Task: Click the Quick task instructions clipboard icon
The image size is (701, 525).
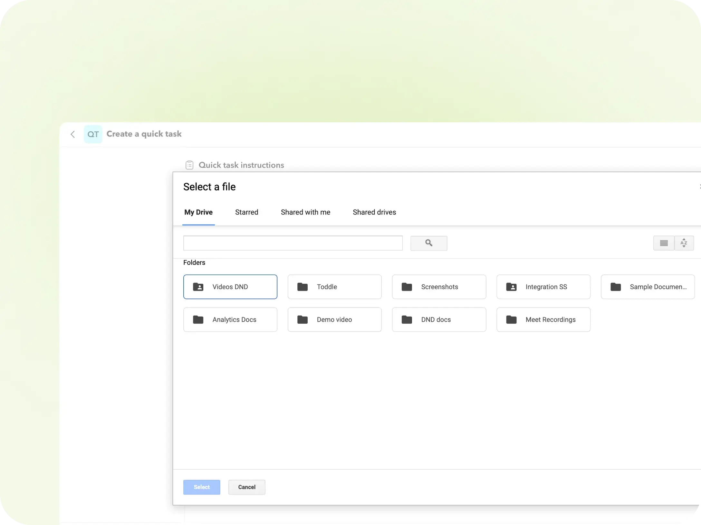Action: tap(189, 165)
